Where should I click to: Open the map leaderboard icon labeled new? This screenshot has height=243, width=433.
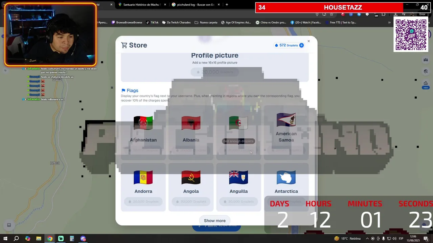426,84
